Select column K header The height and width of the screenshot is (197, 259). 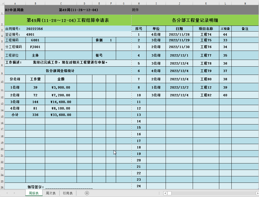(x=206, y=3)
